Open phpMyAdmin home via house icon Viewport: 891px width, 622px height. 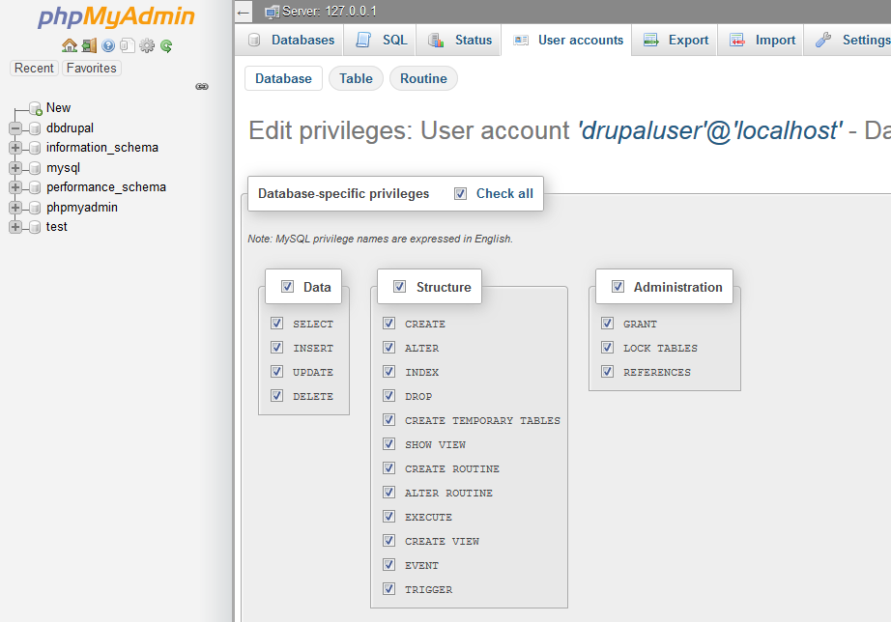(x=70, y=45)
